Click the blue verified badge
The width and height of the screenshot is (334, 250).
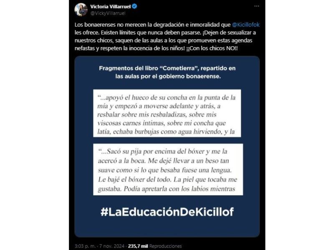[x=134, y=6]
